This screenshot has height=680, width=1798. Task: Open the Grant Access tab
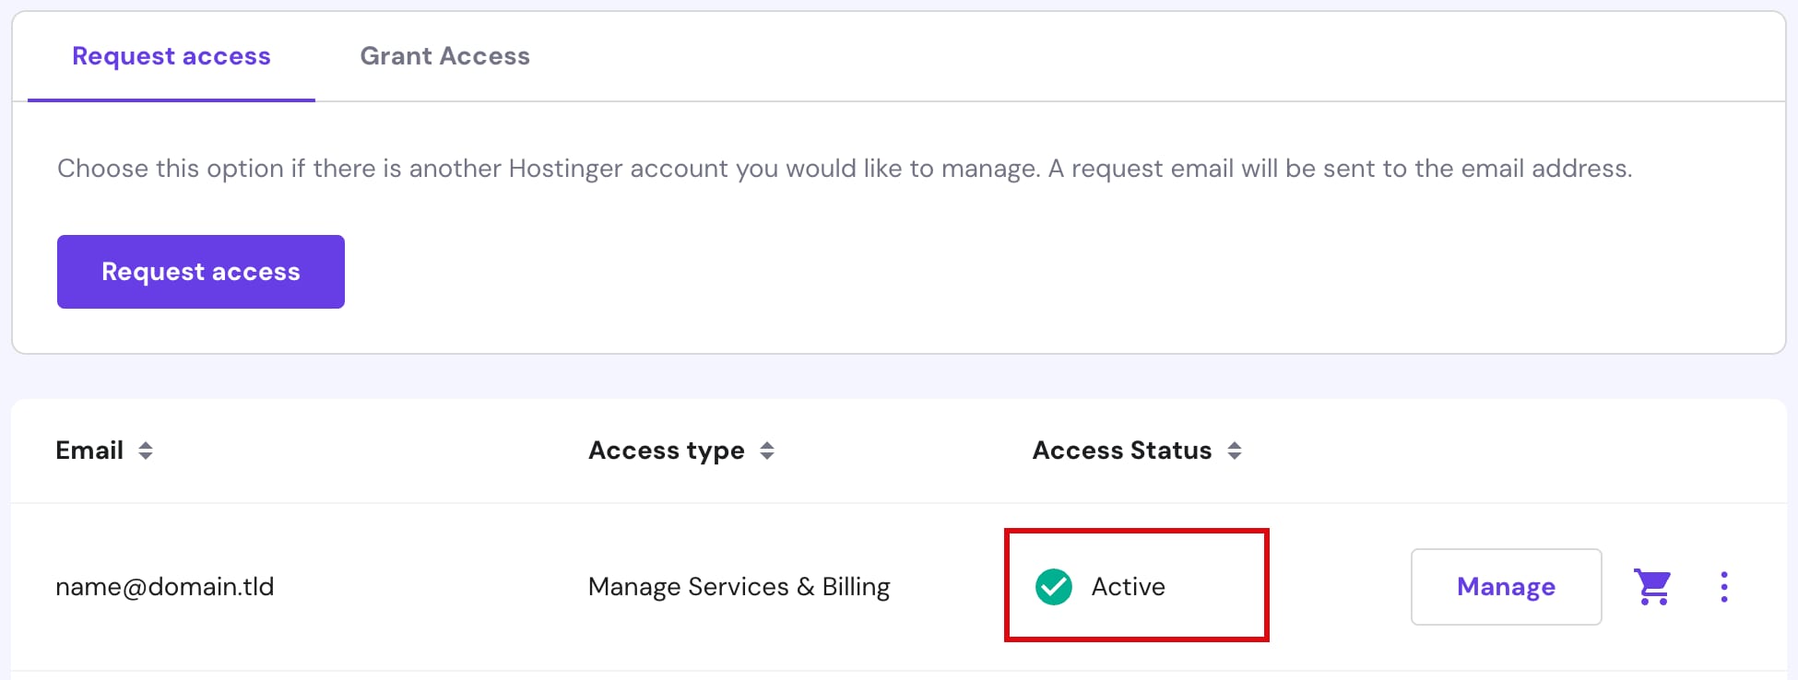[x=444, y=56]
